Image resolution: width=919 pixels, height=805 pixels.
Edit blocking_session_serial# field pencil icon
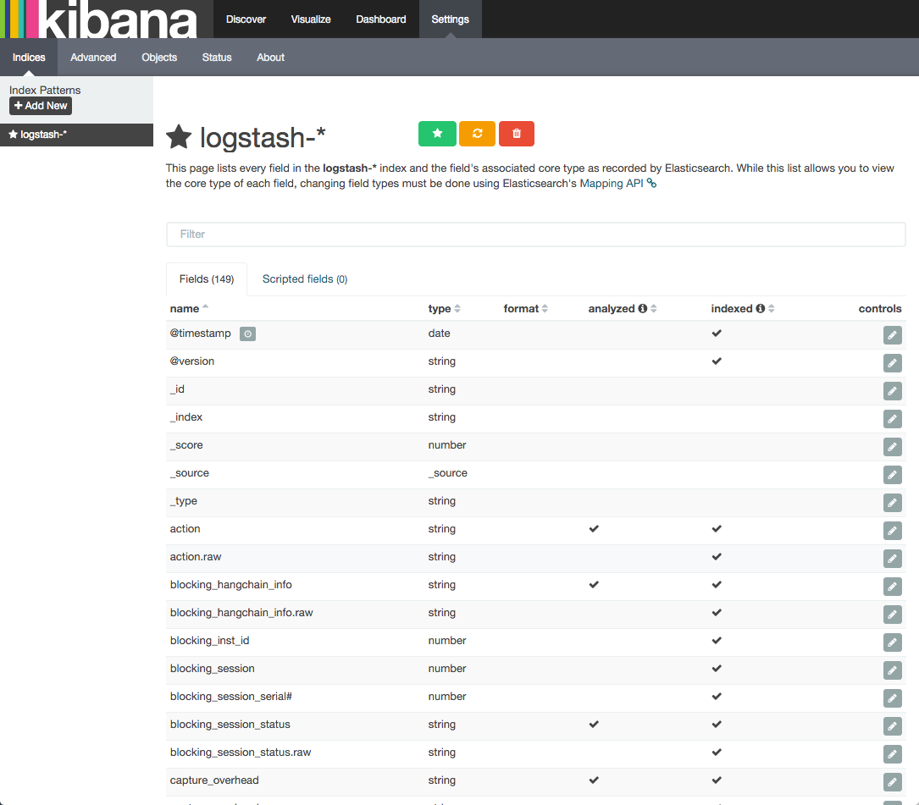click(892, 698)
